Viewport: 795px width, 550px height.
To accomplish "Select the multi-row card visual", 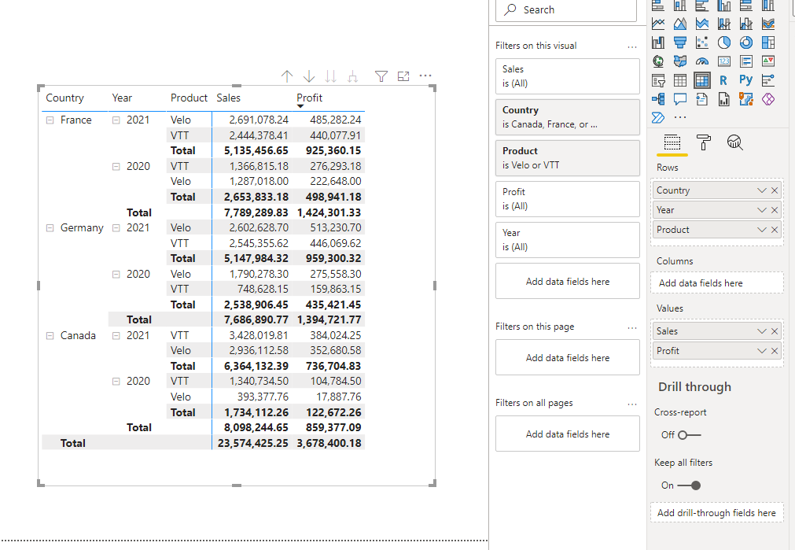I will [x=746, y=61].
